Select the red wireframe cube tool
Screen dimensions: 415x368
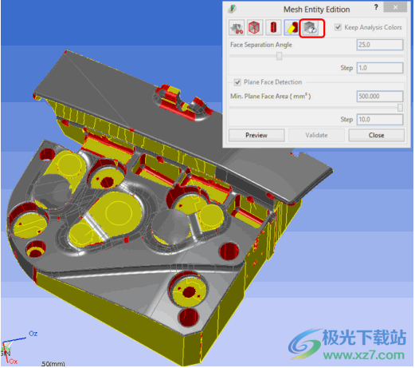(254, 27)
